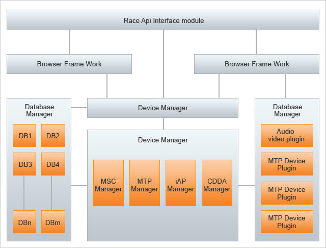Viewport: 326px width, 248px height.
Task: Select the right Browser Frame Work block
Action: pos(256,64)
